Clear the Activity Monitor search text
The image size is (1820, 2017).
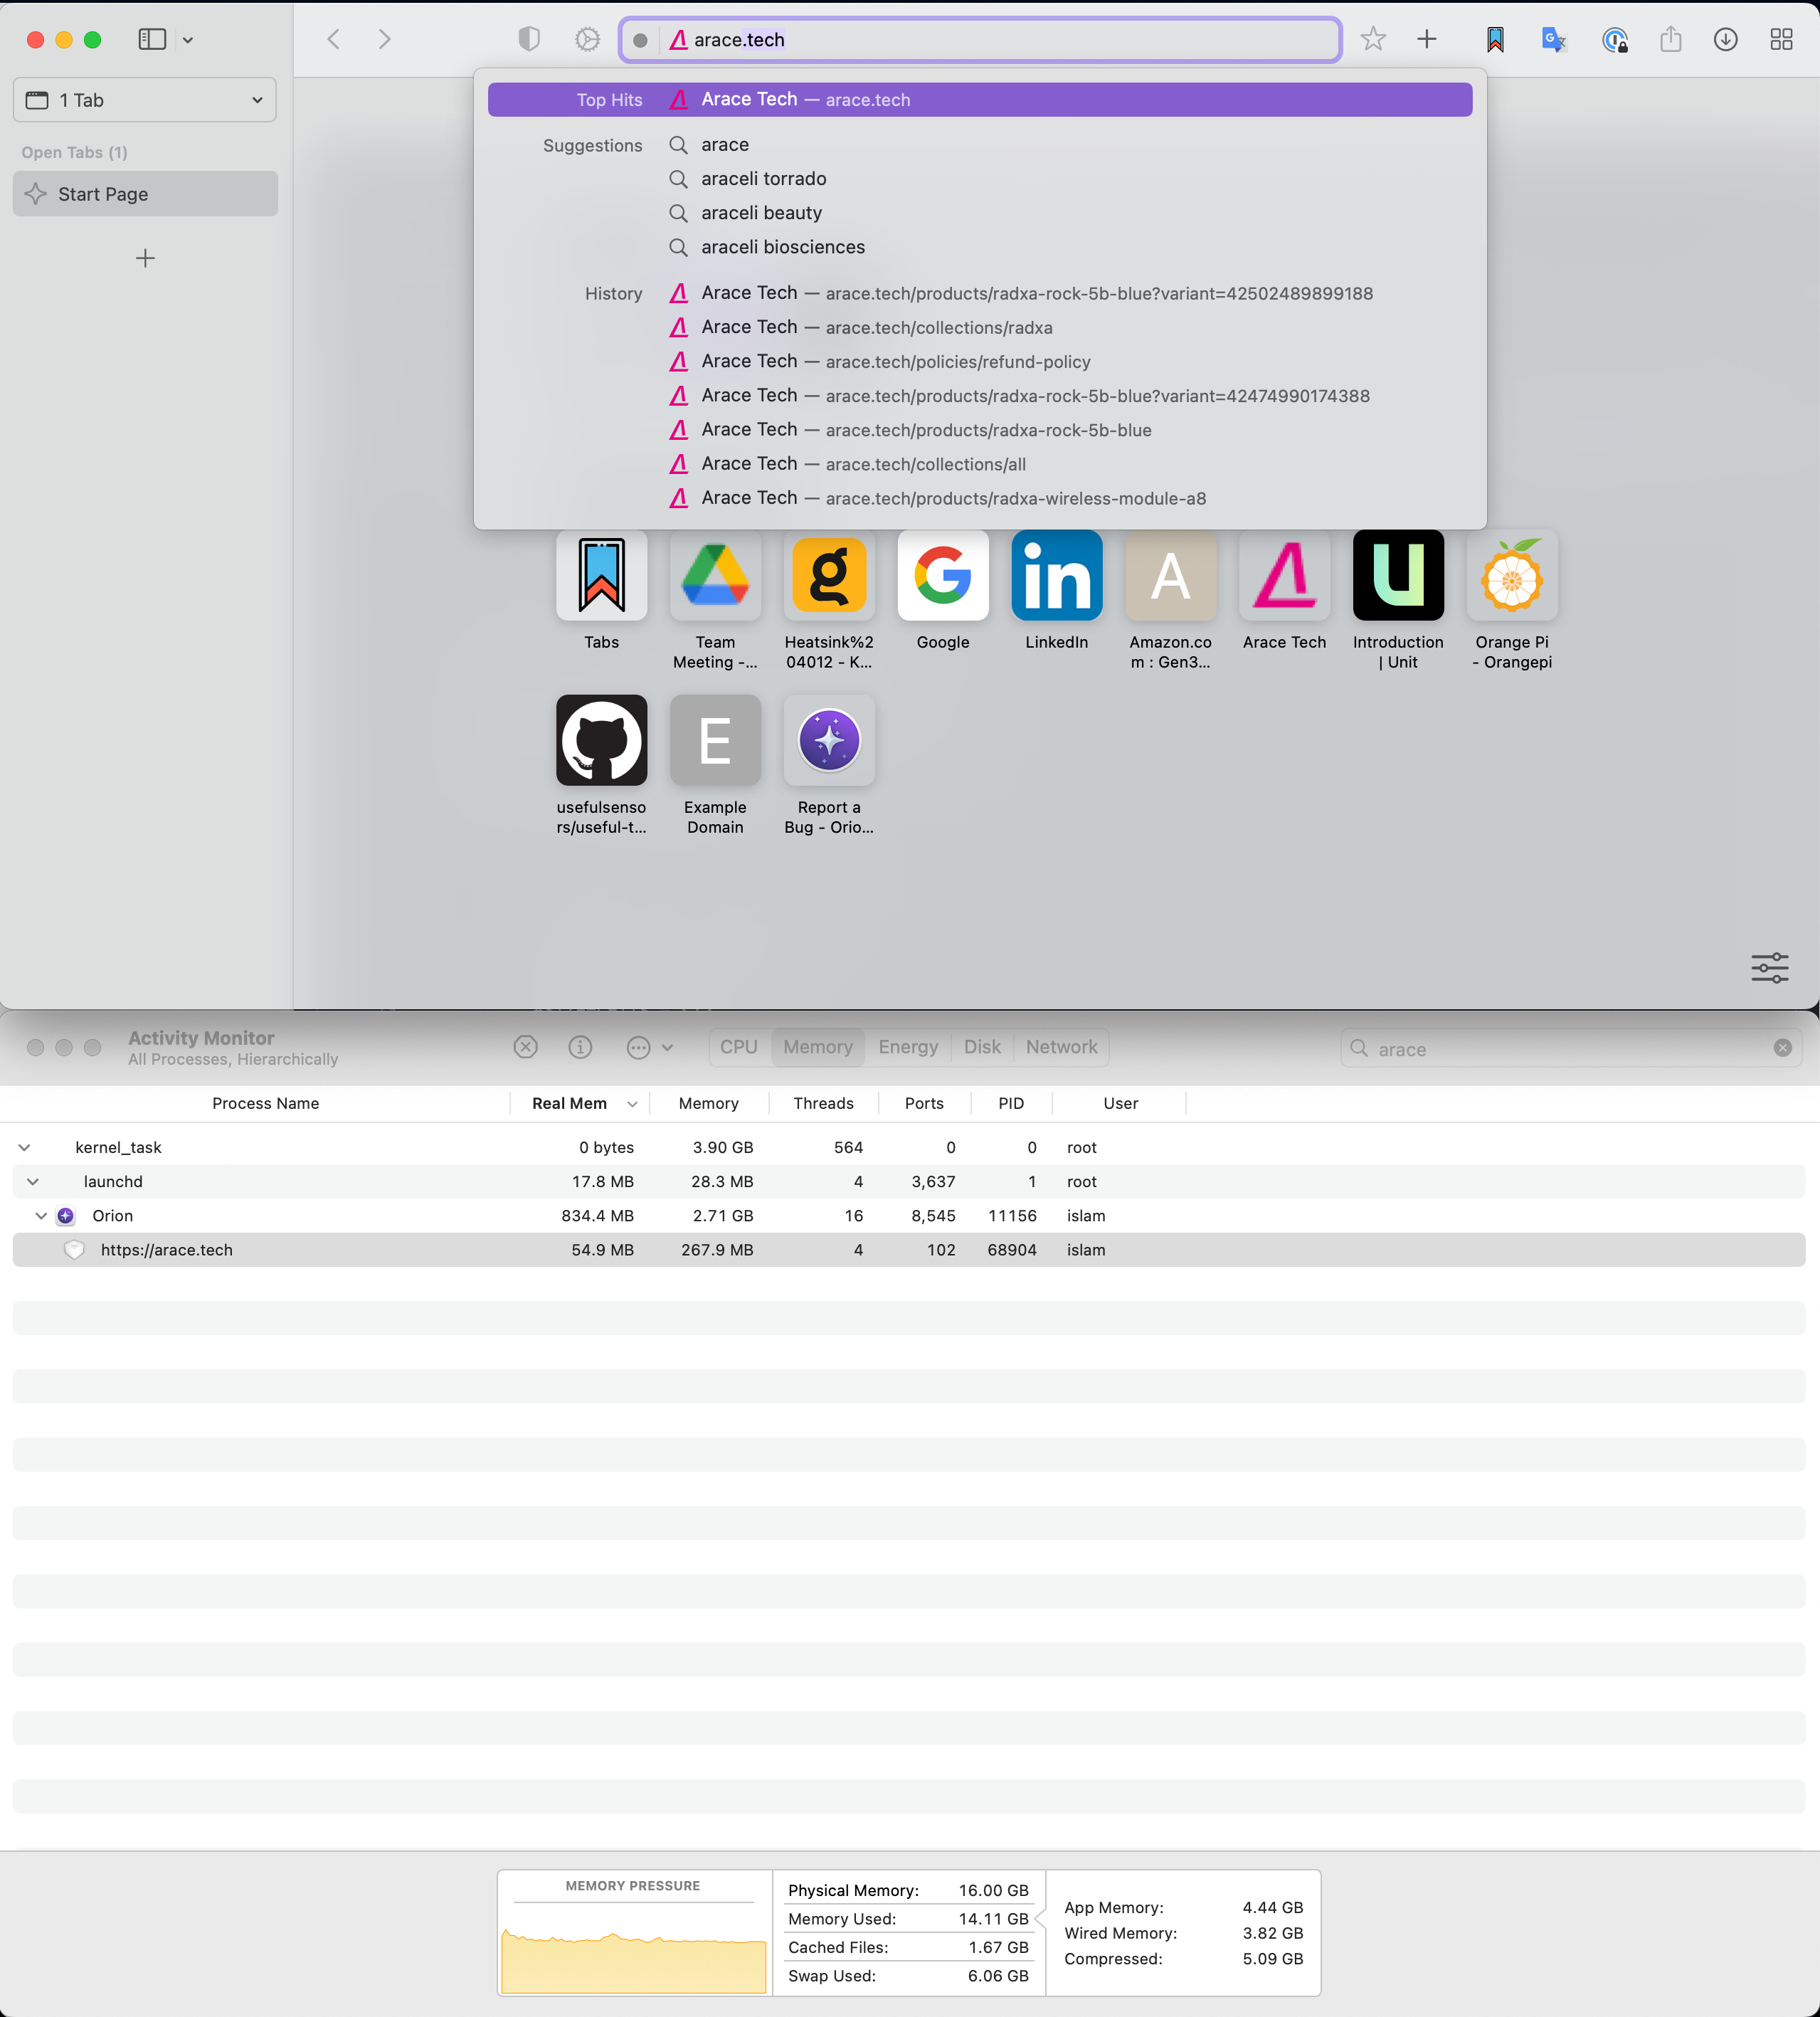1782,1048
